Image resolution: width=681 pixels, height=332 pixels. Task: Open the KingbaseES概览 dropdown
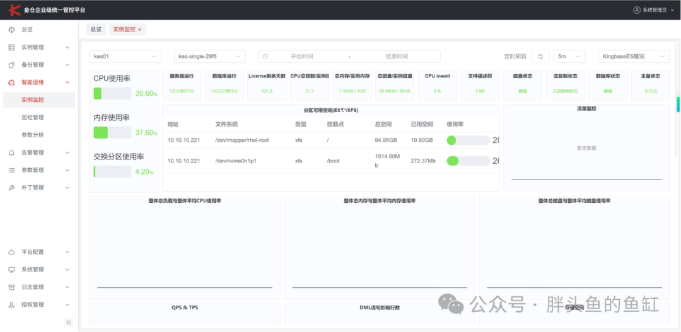[634, 57]
